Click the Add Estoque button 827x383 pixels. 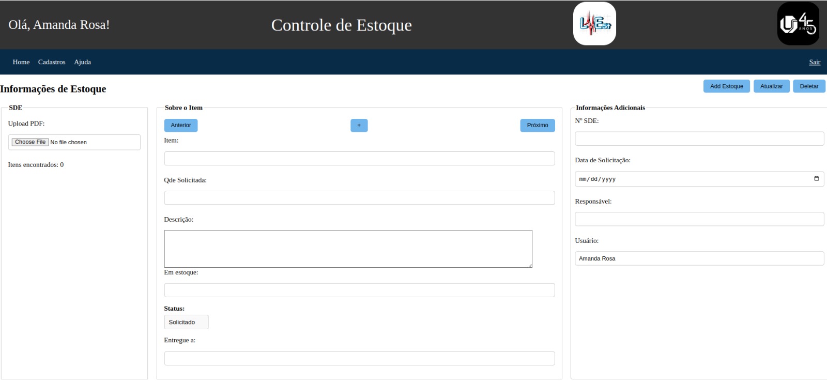[726, 86]
